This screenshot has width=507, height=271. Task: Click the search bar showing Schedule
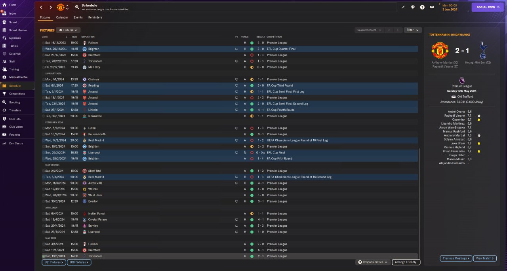point(235,7)
